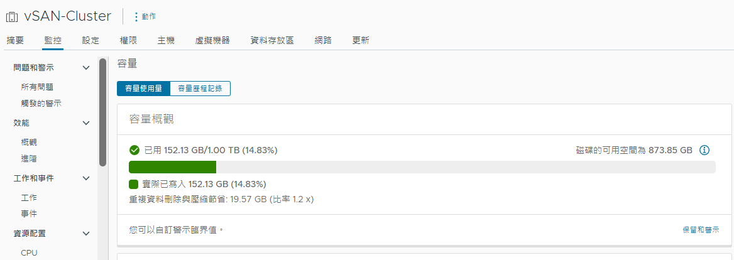Viewport: 734px width, 260px height.
Task: Click the vSAN-Cluster cluster icon
Action: tap(12, 18)
